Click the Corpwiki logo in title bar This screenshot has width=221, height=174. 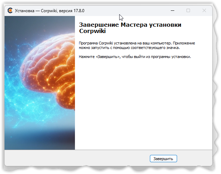[x=10, y=10]
